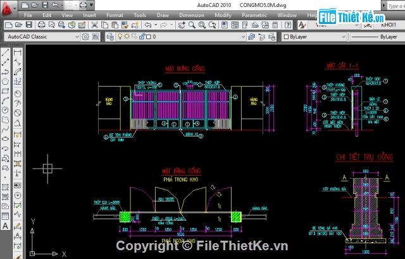The height and width of the screenshot is (259, 405).
Task: Toggle layer 0 on/off lightbulb
Action: 120,37
